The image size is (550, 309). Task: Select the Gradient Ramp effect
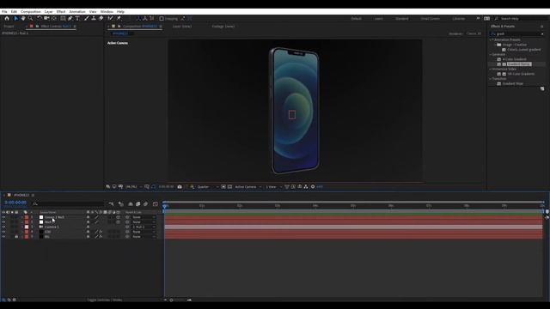(519, 64)
